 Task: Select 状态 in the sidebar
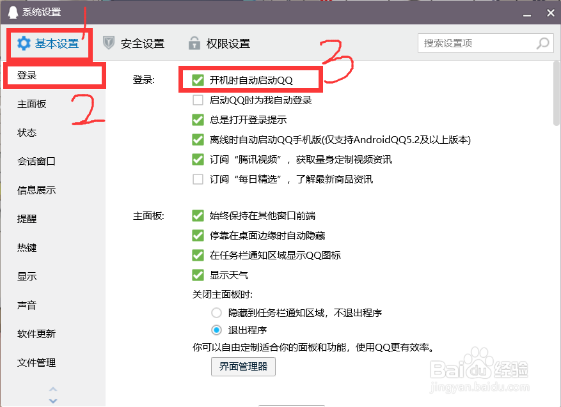[x=53, y=132]
